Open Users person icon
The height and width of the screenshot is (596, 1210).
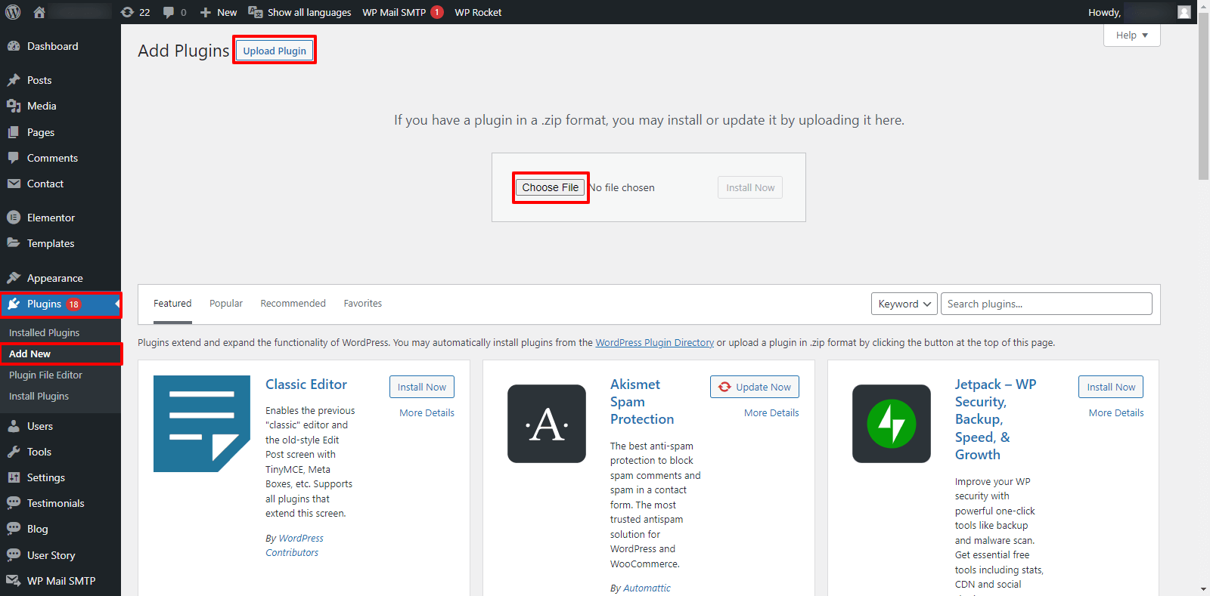(14, 426)
